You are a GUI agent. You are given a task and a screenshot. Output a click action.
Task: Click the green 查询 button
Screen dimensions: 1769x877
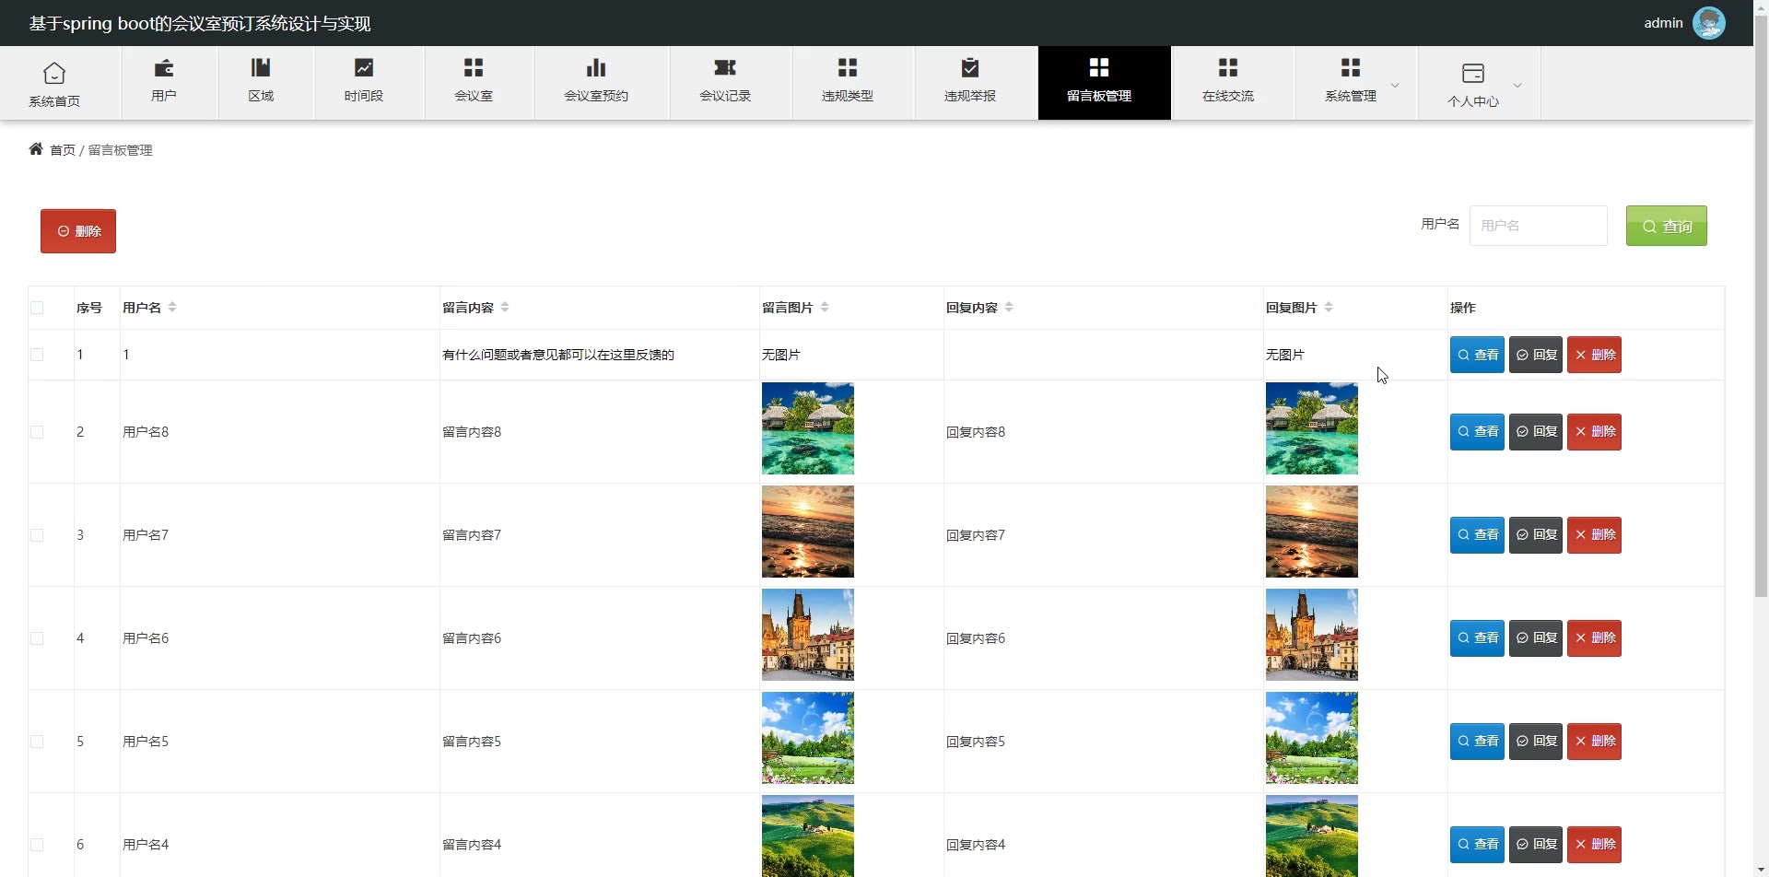coord(1667,226)
